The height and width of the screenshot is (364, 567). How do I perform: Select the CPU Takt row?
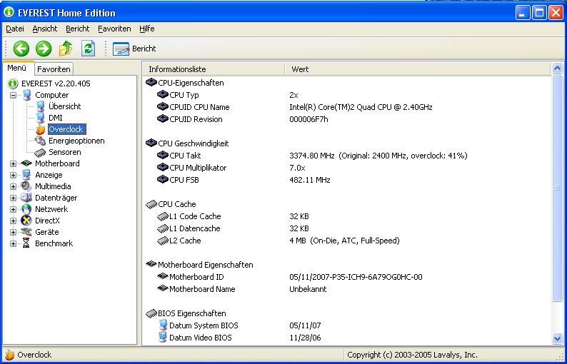pos(347,156)
